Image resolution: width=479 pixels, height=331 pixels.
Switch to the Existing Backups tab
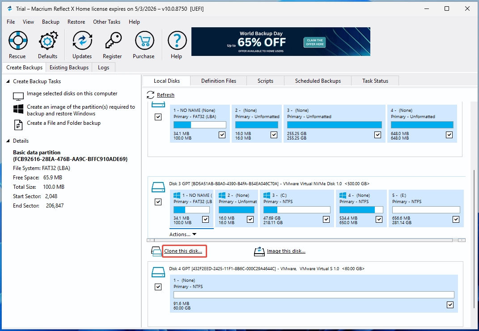pos(69,68)
